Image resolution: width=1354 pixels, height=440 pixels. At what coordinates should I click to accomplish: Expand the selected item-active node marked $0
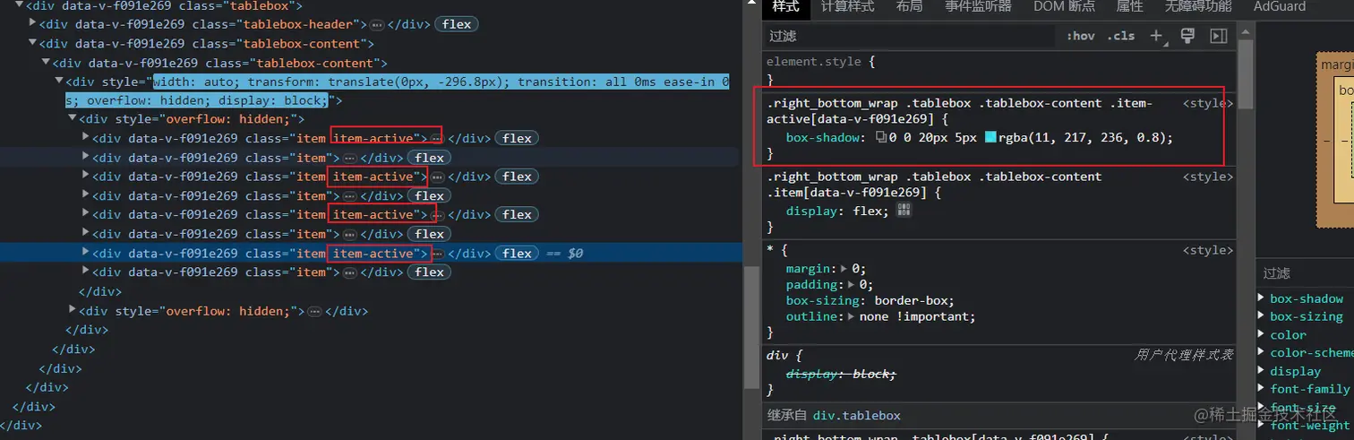pyautogui.click(x=86, y=253)
